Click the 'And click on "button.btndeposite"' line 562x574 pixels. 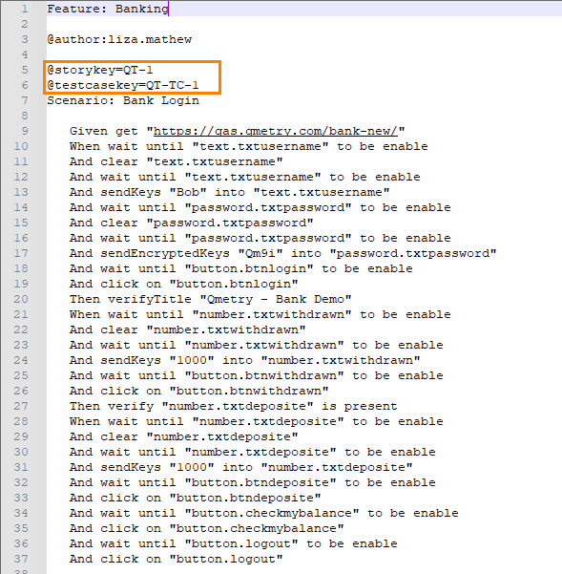pos(196,498)
